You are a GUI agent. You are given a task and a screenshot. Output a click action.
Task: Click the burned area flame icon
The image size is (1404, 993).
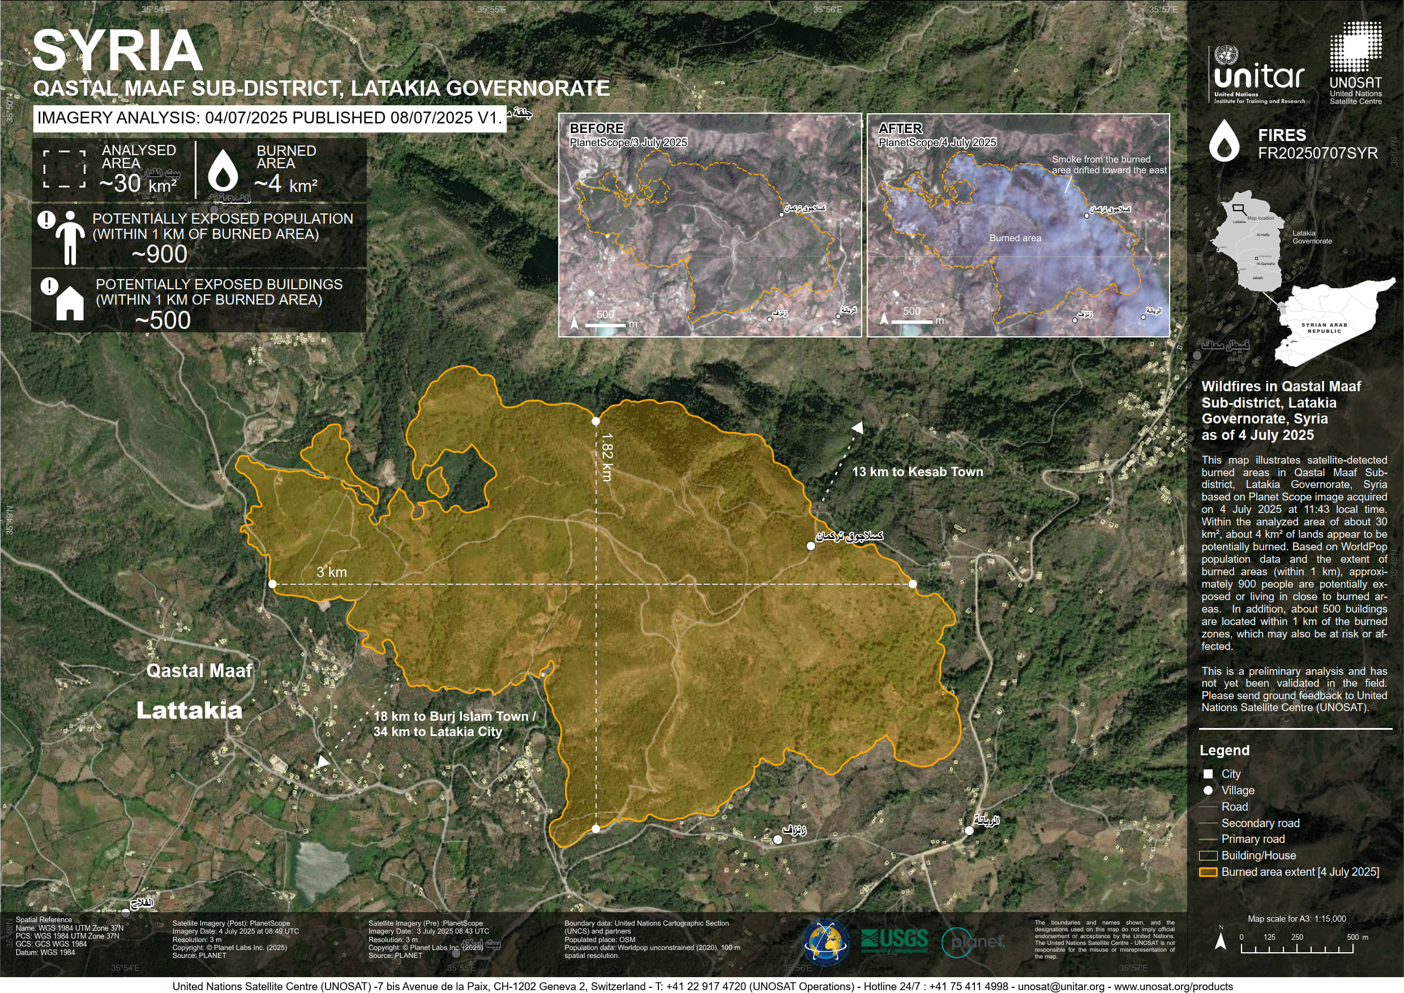222,170
